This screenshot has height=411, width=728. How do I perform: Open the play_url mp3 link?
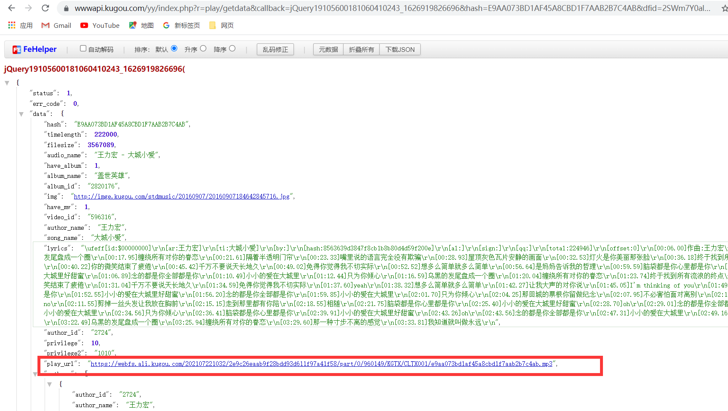click(x=321, y=364)
